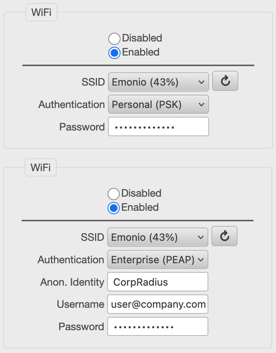Choose Enabled radio in the Enterprise (PEAP) WiFi section
Image resolution: width=276 pixels, height=353 pixels.
pyautogui.click(x=114, y=208)
